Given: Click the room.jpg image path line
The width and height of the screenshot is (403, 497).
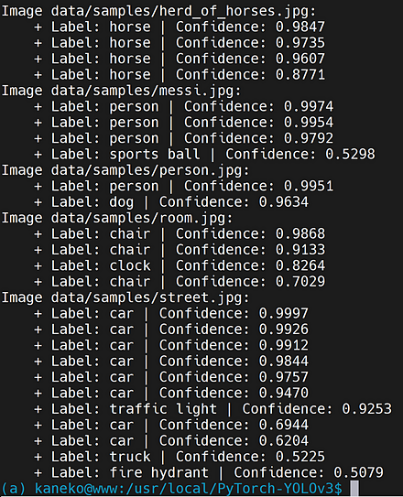Looking at the screenshot, I should [117, 218].
